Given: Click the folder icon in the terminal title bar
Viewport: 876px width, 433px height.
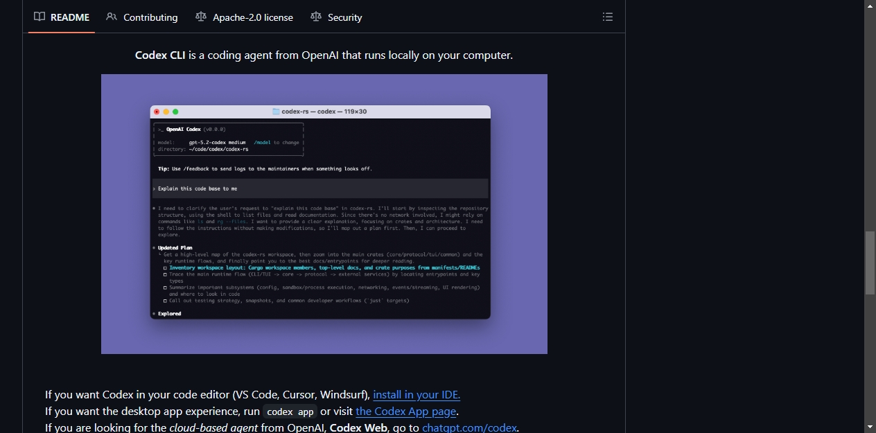Looking at the screenshot, I should pyautogui.click(x=276, y=112).
